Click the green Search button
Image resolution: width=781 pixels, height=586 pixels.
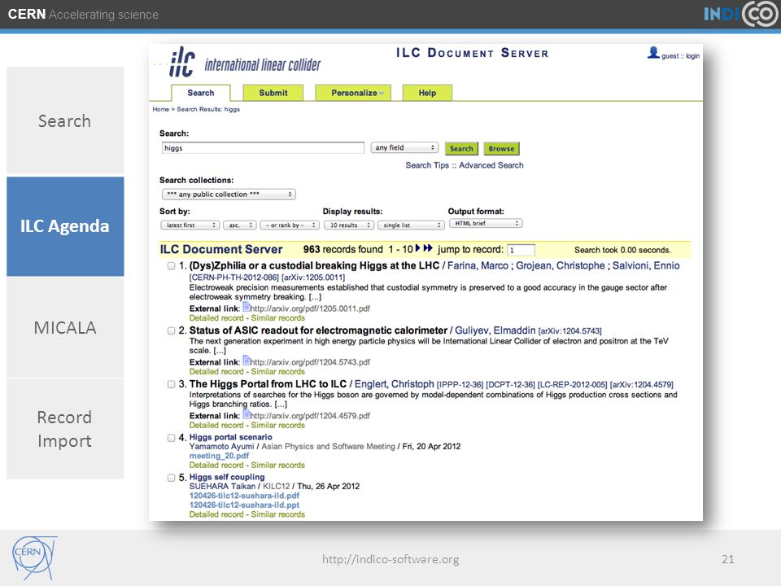461,148
